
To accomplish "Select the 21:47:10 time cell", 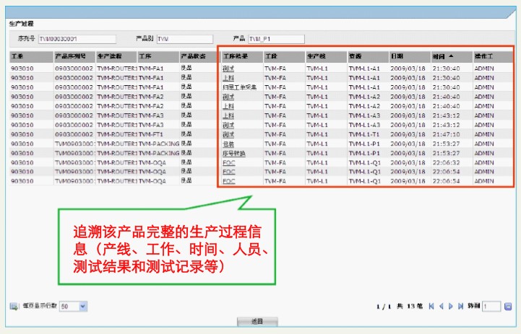I will coord(446,135).
